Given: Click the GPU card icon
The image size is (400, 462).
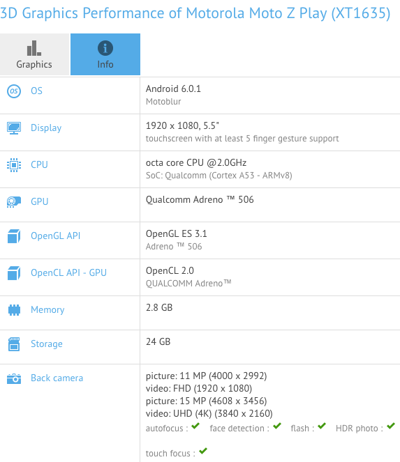Looking at the screenshot, I should click(x=14, y=202).
